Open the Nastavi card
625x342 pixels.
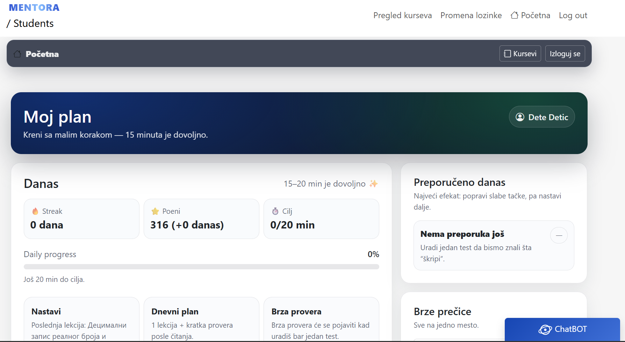pos(81,319)
